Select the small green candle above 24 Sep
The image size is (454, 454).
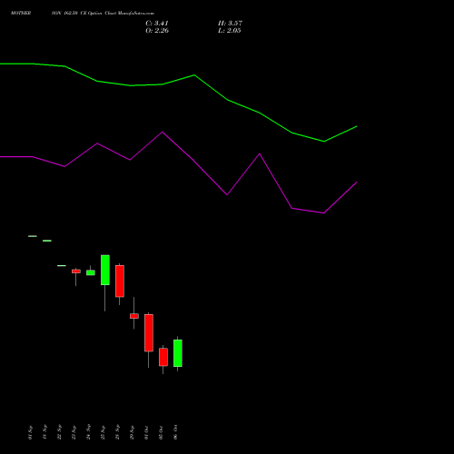91,272
